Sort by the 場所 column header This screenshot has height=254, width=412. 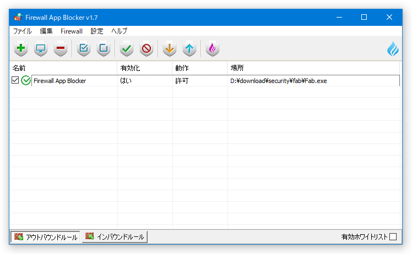[313, 68]
